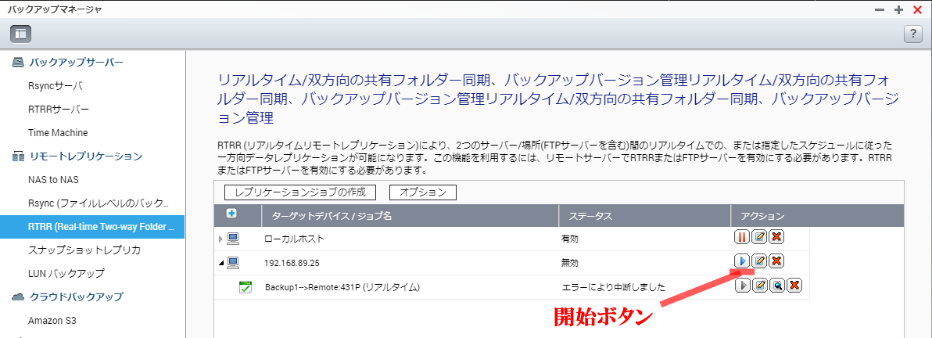Open the NAS to NAS page

pos(53,179)
